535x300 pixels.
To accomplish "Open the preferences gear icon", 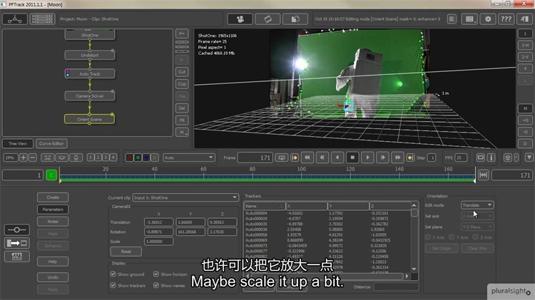I will click(x=488, y=19).
